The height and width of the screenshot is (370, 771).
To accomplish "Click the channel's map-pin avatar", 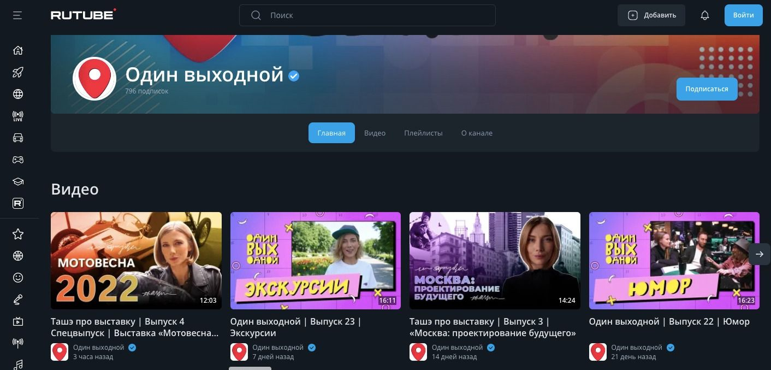I will pyautogui.click(x=94, y=79).
